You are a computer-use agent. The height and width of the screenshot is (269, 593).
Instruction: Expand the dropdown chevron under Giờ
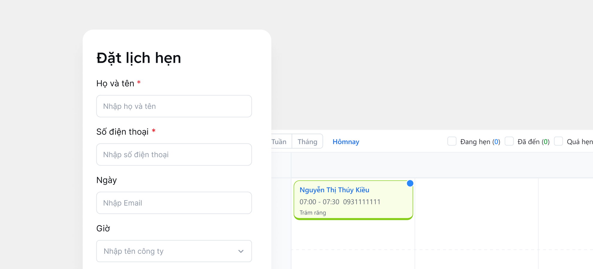click(241, 251)
